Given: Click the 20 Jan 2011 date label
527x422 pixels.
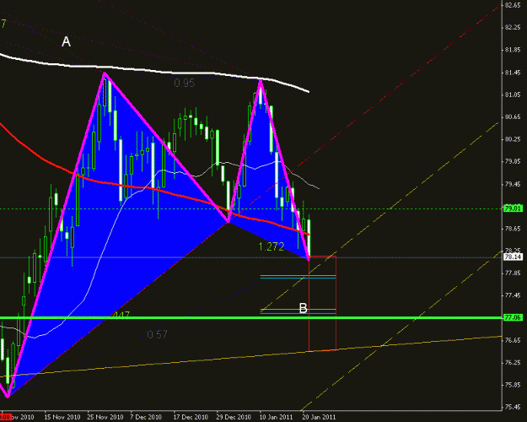Looking at the screenshot, I should (x=319, y=417).
